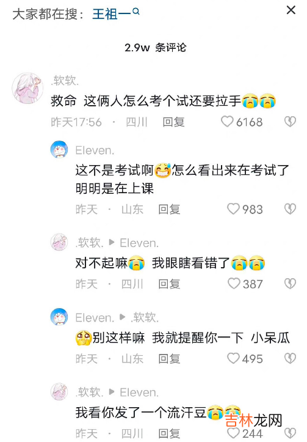Image resolution: width=307 pixels, height=442 pixels.
Task: Reply to the 小呆瓜 comment
Action: click(169, 359)
